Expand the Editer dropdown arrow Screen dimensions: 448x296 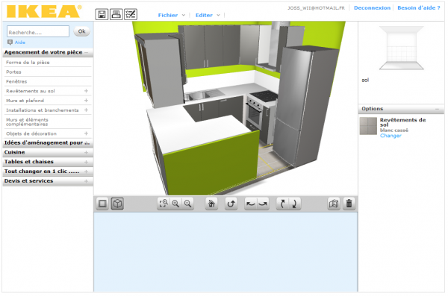point(218,15)
